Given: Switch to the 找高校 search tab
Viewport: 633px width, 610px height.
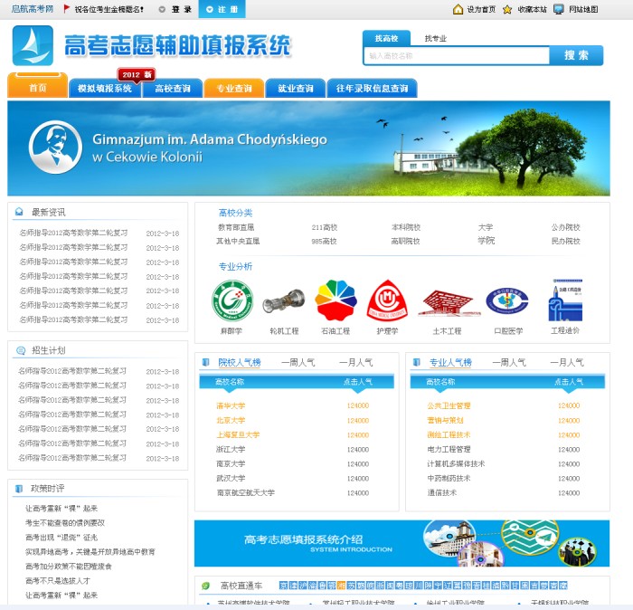Looking at the screenshot, I should tap(386, 38).
